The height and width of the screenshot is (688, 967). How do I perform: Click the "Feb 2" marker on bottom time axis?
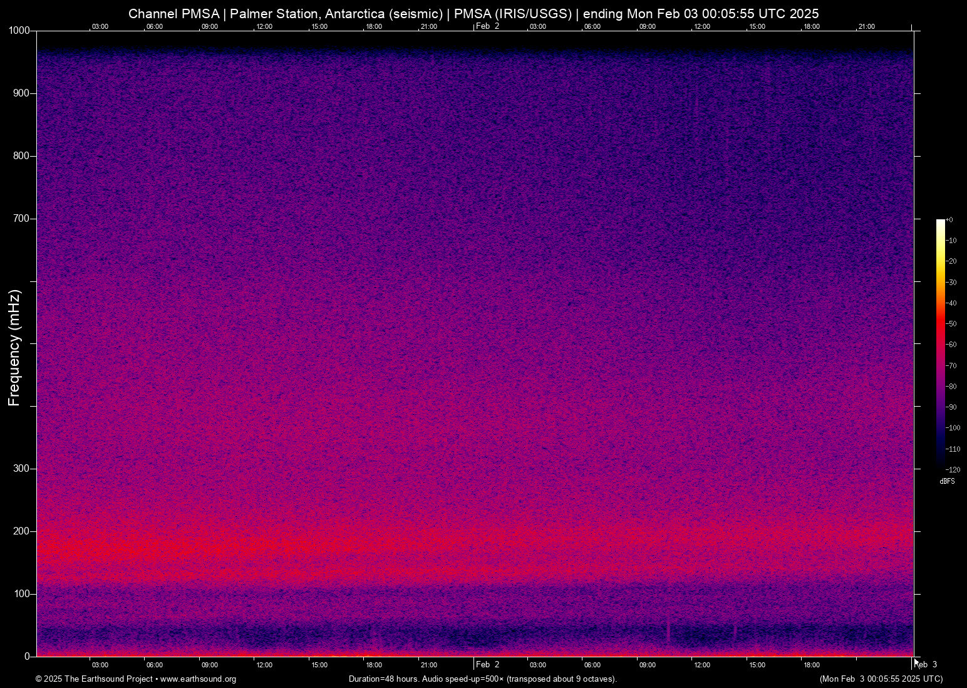(487, 664)
